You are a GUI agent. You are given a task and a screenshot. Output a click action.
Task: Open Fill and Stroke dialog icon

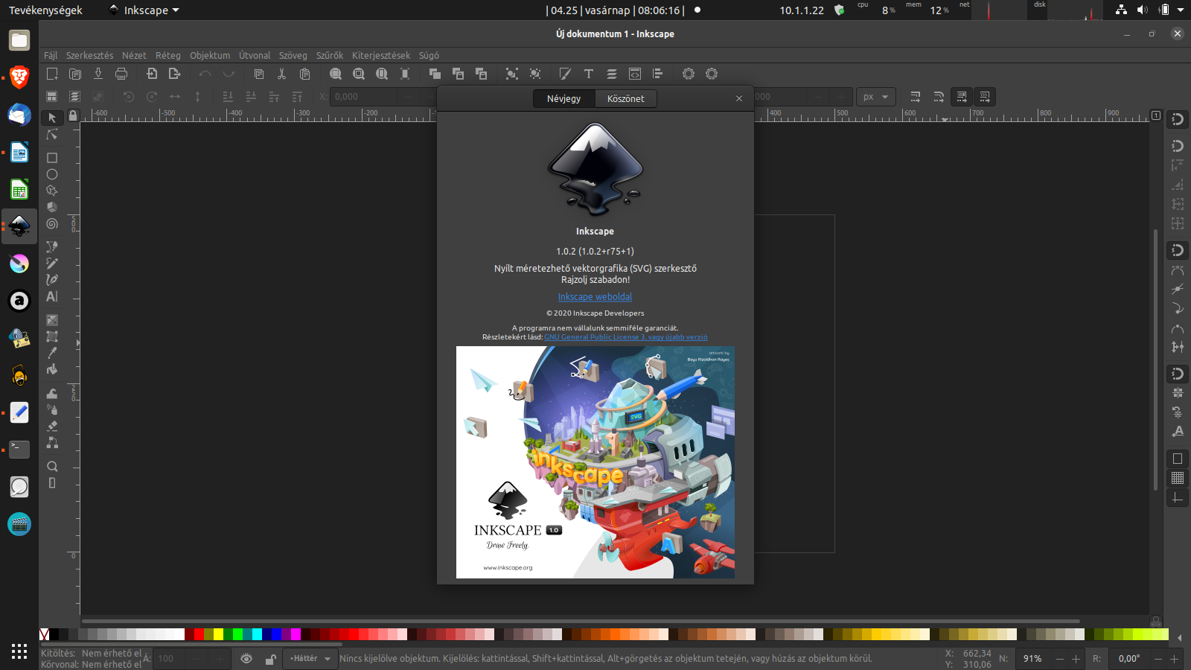[565, 74]
